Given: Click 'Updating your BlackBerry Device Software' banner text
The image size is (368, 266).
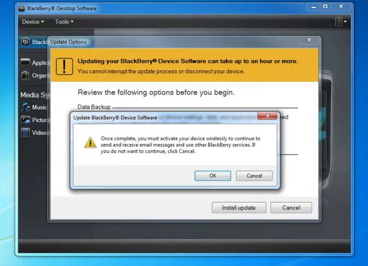Looking at the screenshot, I should coord(188,61).
